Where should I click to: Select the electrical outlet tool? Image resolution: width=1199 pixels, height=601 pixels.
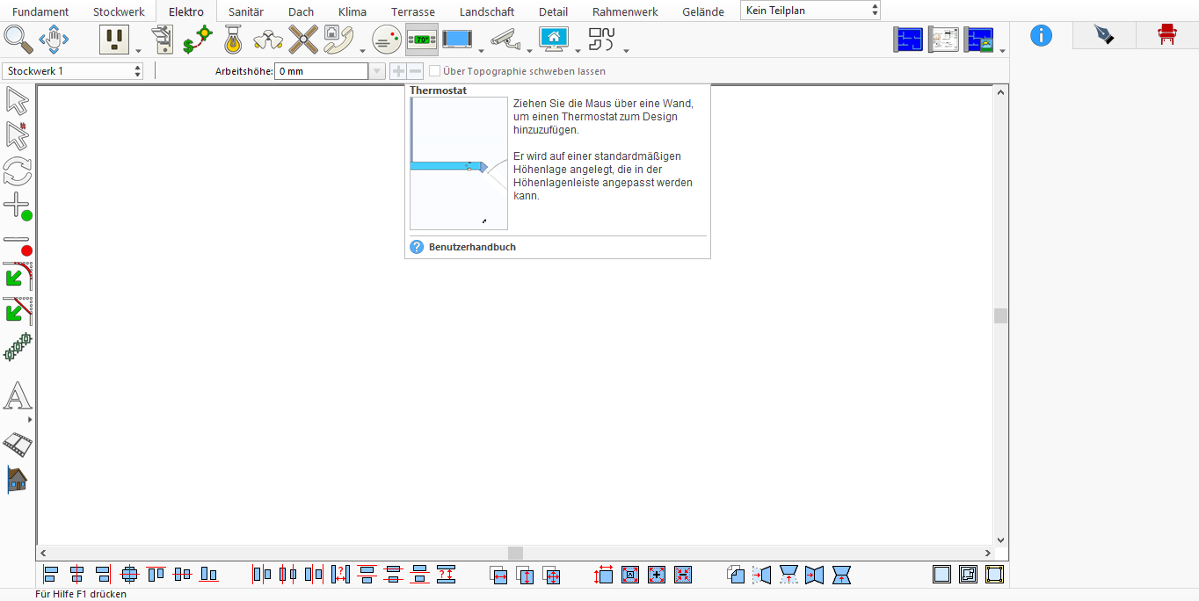[113, 39]
